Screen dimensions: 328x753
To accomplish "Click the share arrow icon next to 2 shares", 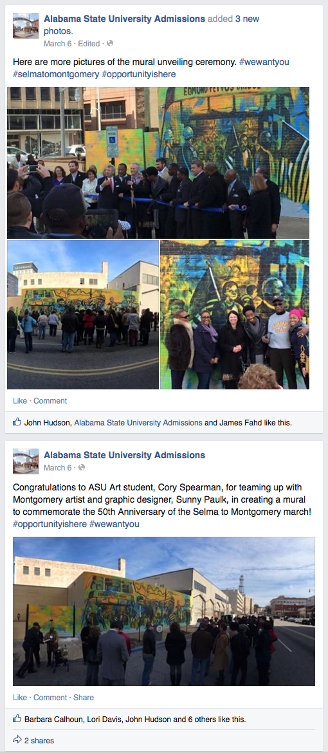I will [17, 740].
